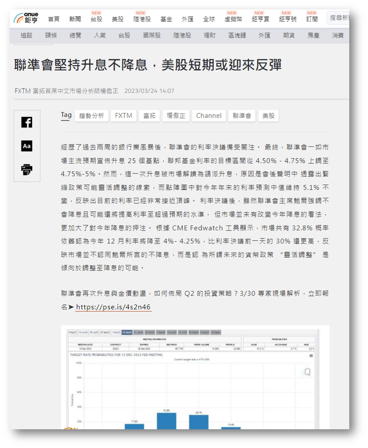
Task: Switch to the 區塊鏈 news tab
Action: tap(237, 35)
